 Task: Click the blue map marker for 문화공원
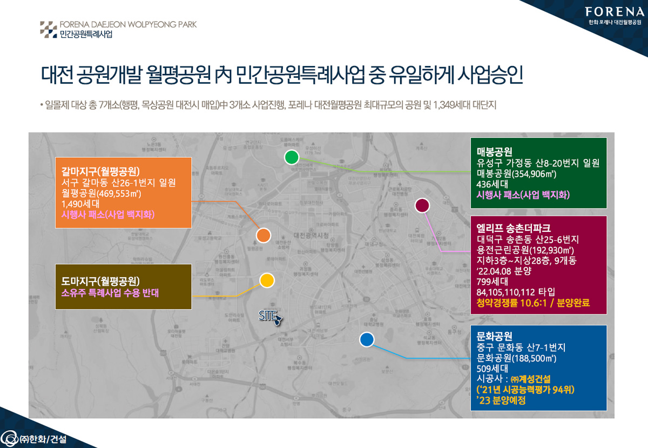366,339
